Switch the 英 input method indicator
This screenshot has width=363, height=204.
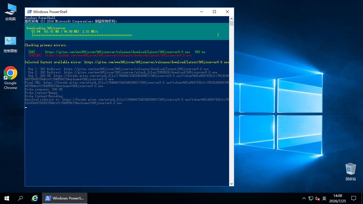point(324,198)
